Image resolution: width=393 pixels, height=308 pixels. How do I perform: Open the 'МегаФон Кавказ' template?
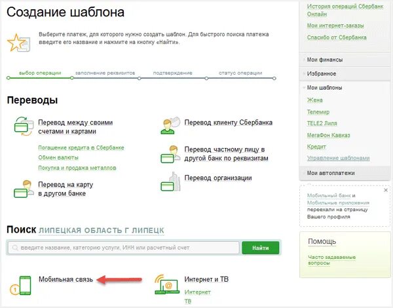(x=329, y=135)
